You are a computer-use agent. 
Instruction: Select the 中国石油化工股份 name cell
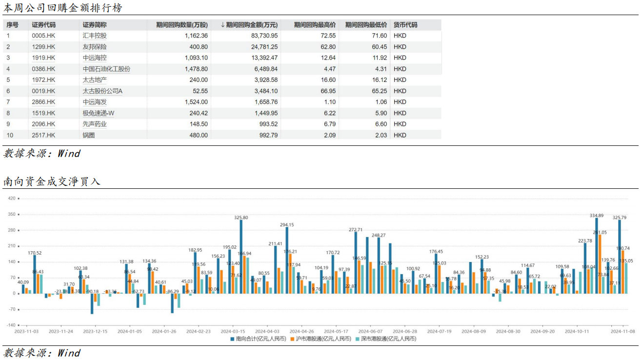pos(106,69)
